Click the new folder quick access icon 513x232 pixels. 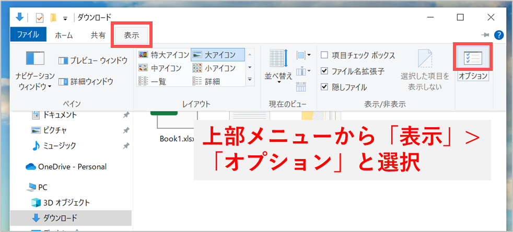tap(53, 18)
